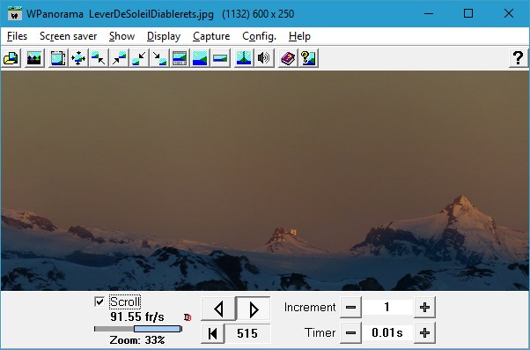Decrease the Increment value with minus
Image resolution: width=530 pixels, height=350 pixels.
click(x=350, y=308)
